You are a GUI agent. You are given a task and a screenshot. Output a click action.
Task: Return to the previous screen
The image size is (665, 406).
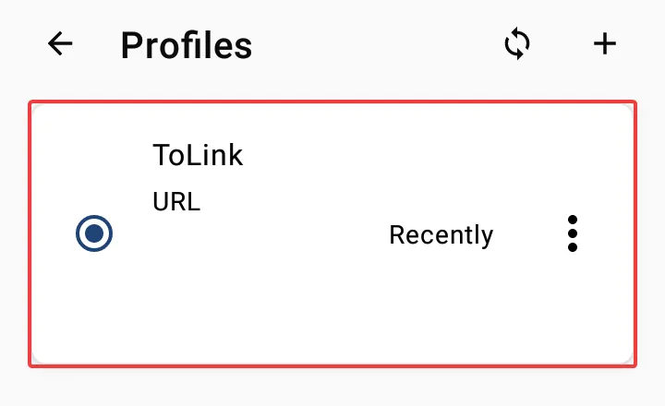coord(61,44)
